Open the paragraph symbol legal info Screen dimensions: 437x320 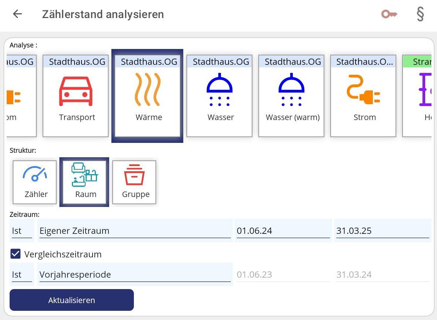coord(420,14)
